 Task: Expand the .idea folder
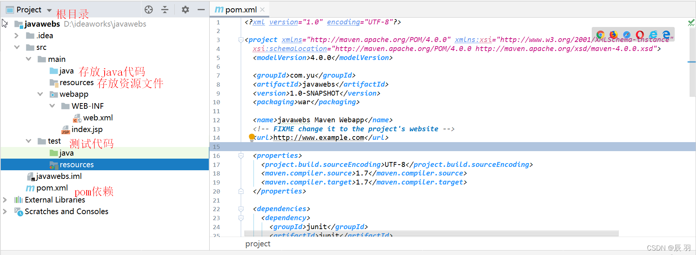(16, 36)
